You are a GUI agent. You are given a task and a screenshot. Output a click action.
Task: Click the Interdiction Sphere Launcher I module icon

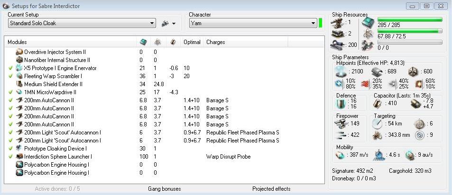tap(19, 157)
